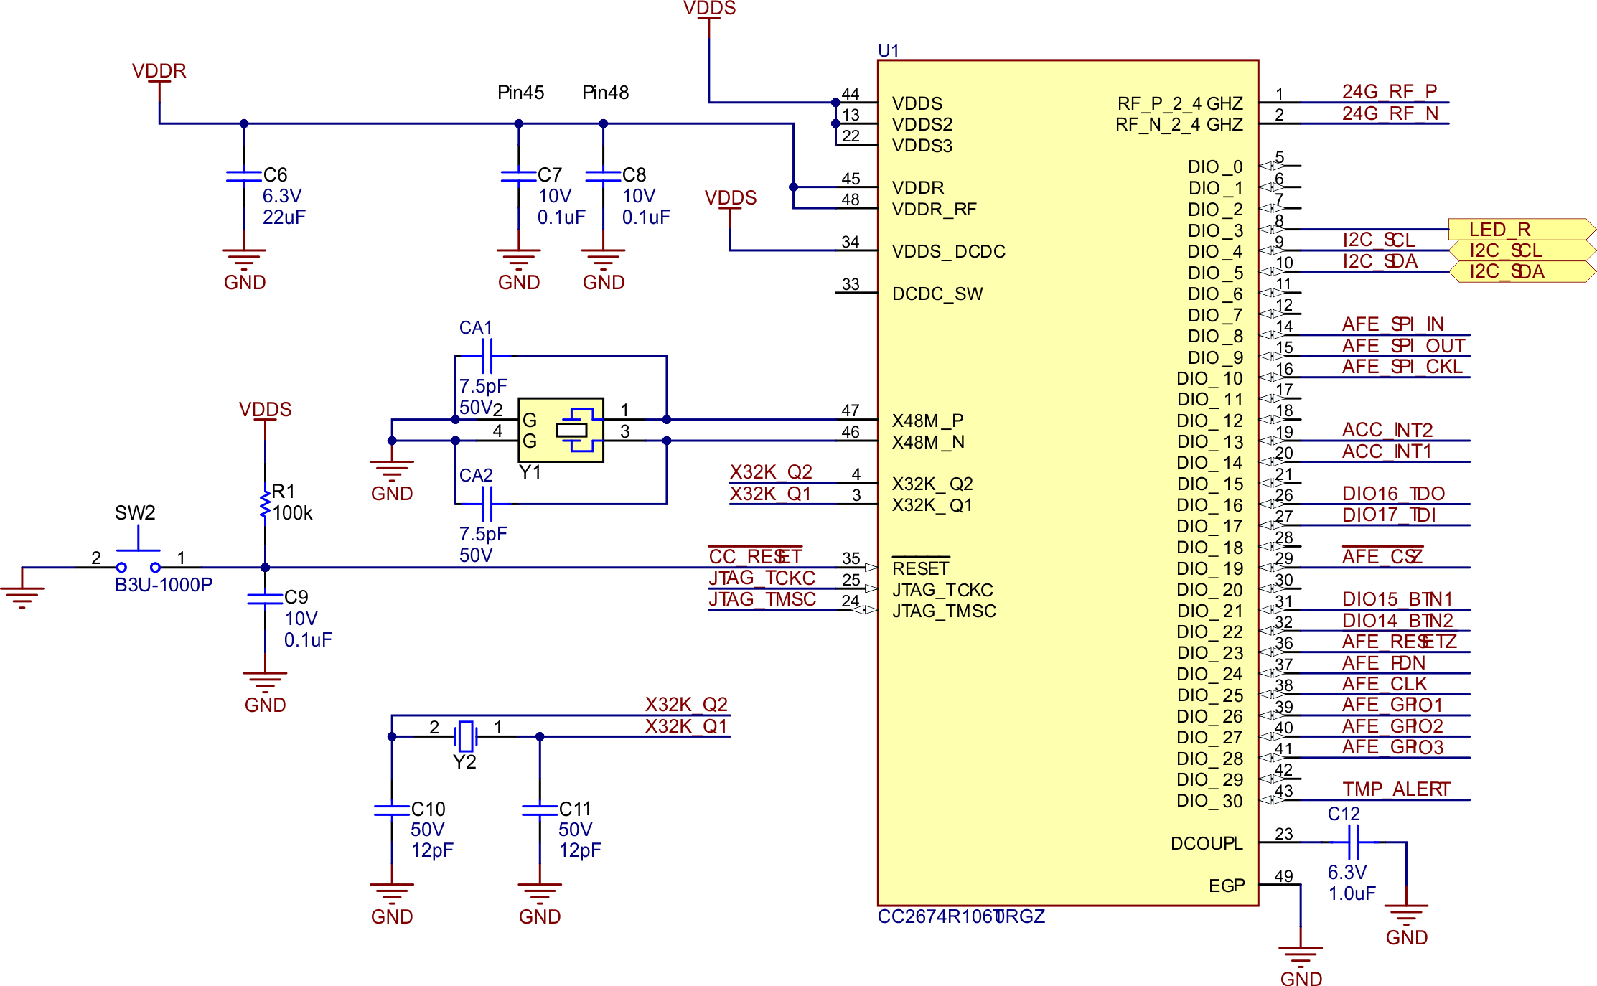Click the Y2 32kHz crystal symbol
Image resolution: width=1597 pixels, height=986 pixels.
point(466,736)
